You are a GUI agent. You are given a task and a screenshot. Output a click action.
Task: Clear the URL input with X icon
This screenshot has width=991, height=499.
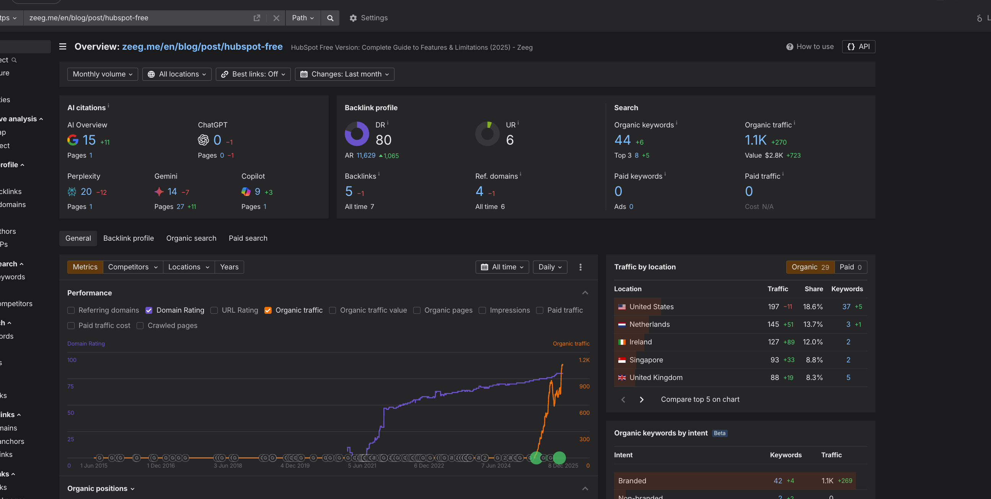[276, 18]
